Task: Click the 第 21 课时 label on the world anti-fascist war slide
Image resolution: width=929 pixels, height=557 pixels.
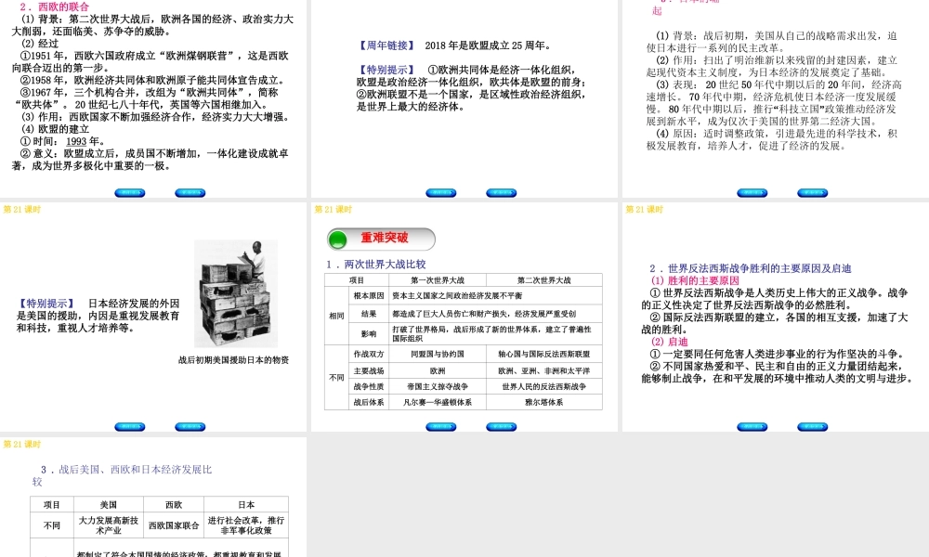Action: coord(645,210)
